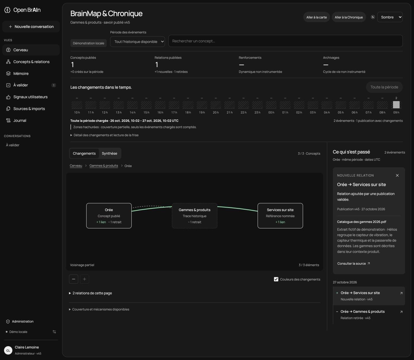Click Publication v45 · 27 octobre 2026 text

tap(361, 209)
